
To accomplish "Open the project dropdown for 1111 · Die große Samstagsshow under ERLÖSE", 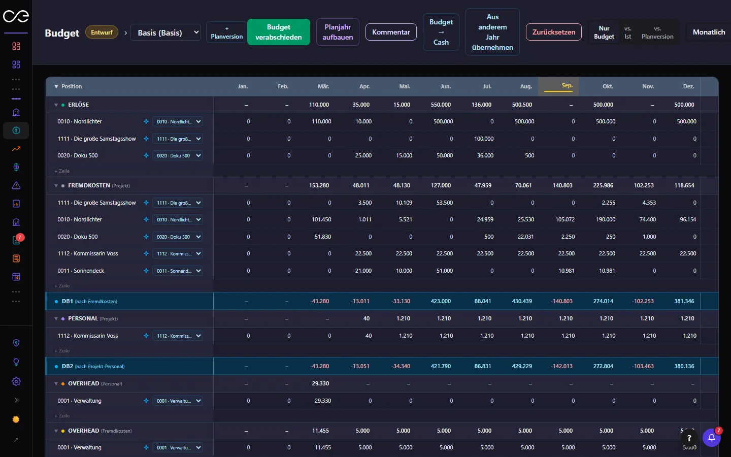I will pos(178,139).
